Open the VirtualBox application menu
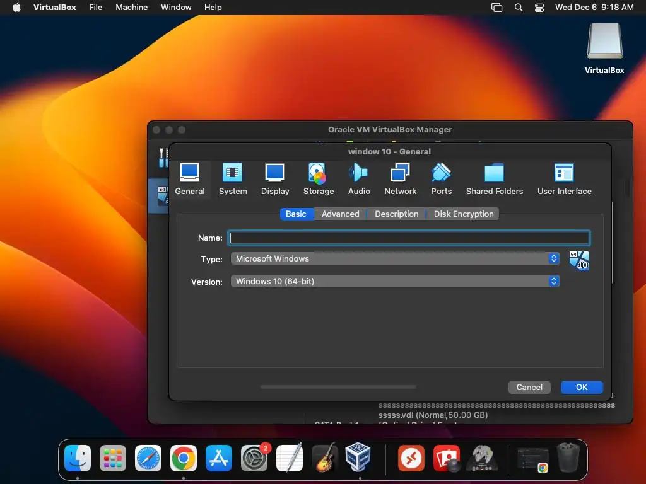 pos(54,8)
